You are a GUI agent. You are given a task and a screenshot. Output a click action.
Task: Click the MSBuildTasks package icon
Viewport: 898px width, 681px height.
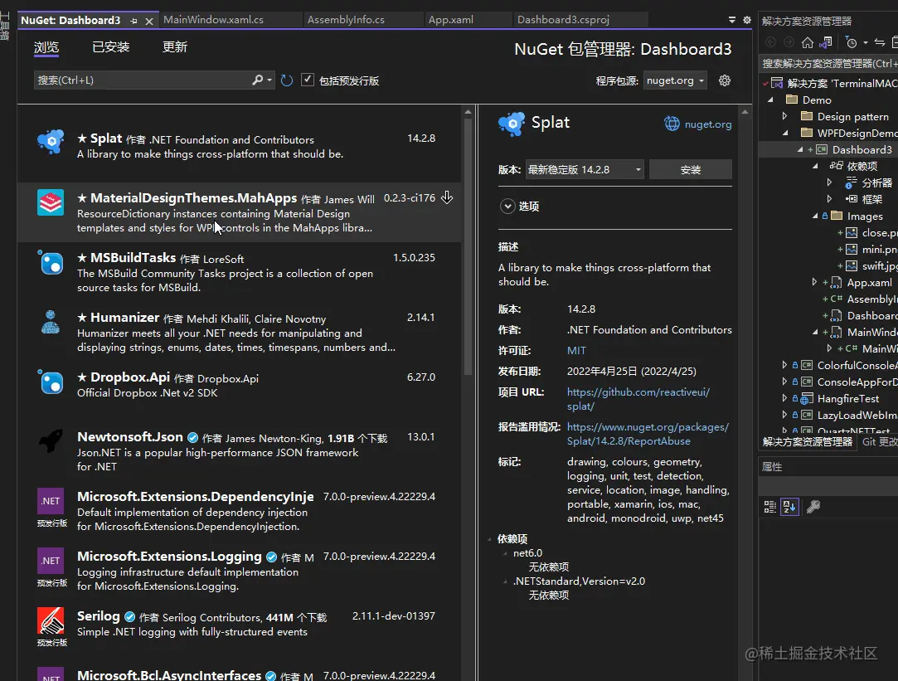pos(51,262)
